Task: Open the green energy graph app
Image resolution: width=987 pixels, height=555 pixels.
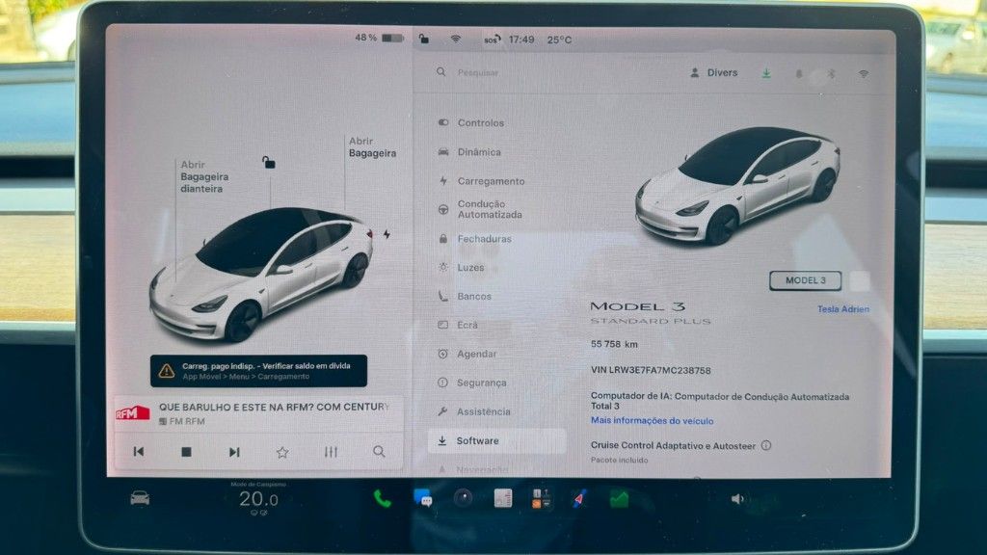Action: pyautogui.click(x=619, y=499)
